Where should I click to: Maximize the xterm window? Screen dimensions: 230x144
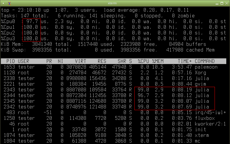(x=222, y=3)
